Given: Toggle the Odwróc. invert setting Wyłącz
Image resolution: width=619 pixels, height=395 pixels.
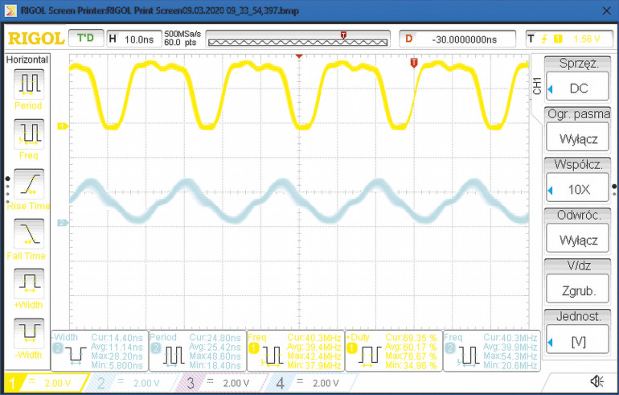Looking at the screenshot, I should click(x=577, y=240).
